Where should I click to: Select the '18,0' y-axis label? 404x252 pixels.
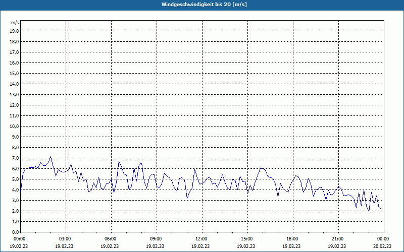coord(14,42)
